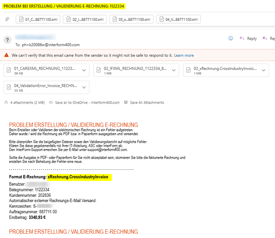Select the 01_C...88771100.xml header chip
Viewport: 275px width, 238px height.
(x=38, y=19)
